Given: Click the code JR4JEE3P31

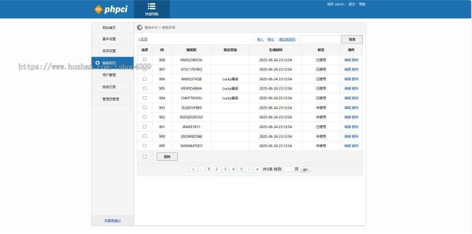Looking at the screenshot, I should pos(191,127).
